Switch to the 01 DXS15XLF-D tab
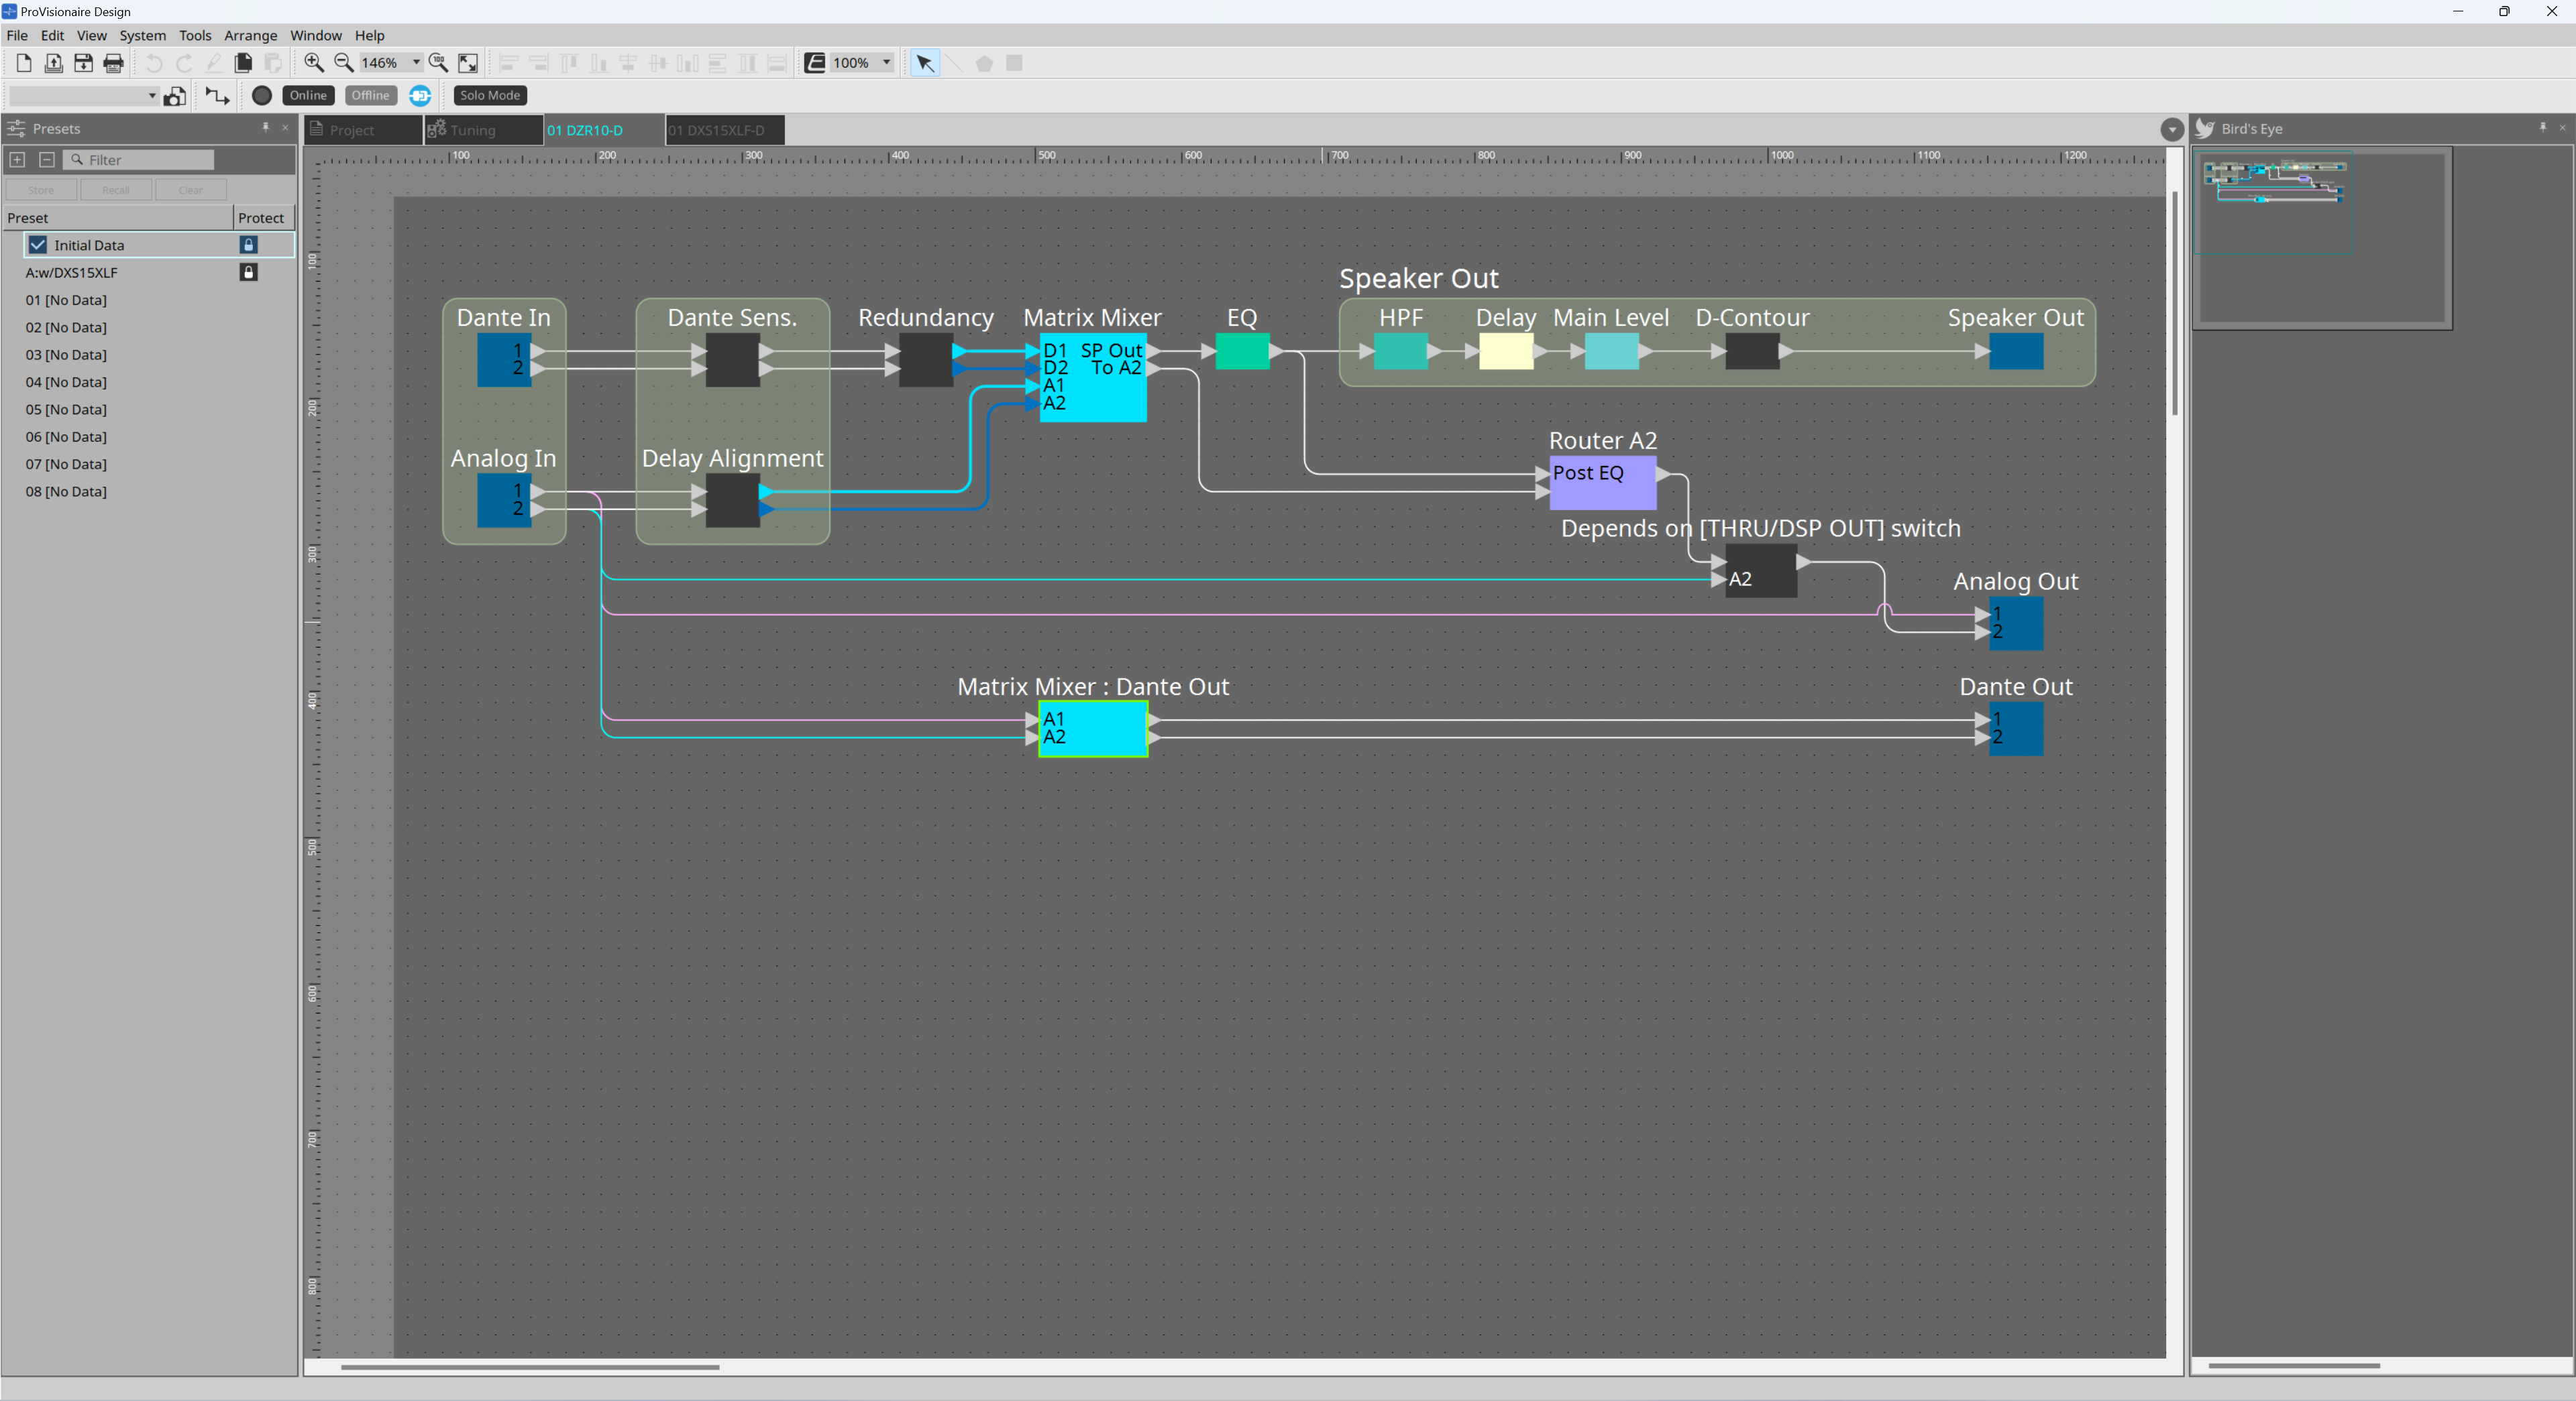 [726, 130]
